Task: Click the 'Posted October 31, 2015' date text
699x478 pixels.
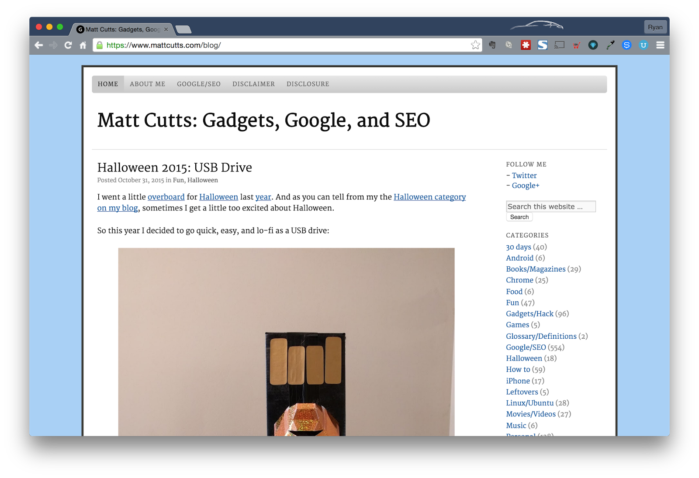Action: coord(131,180)
